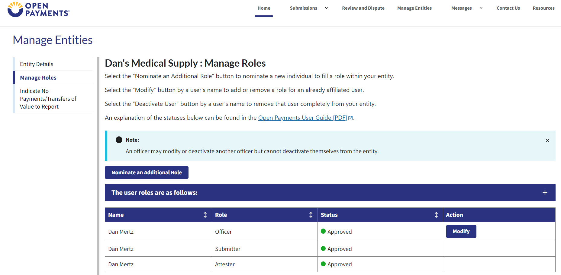Click the Approved green status dot for Officer

[323, 231]
